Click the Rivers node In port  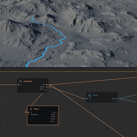(x=29, y=112)
